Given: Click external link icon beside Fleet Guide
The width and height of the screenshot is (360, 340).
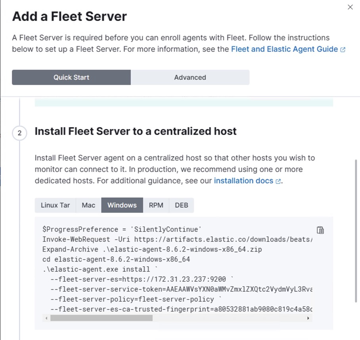Looking at the screenshot, I should click(343, 50).
